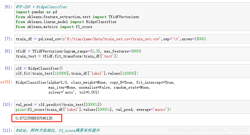
Task: Click the nrows=15000 argument
Action: [193, 39]
